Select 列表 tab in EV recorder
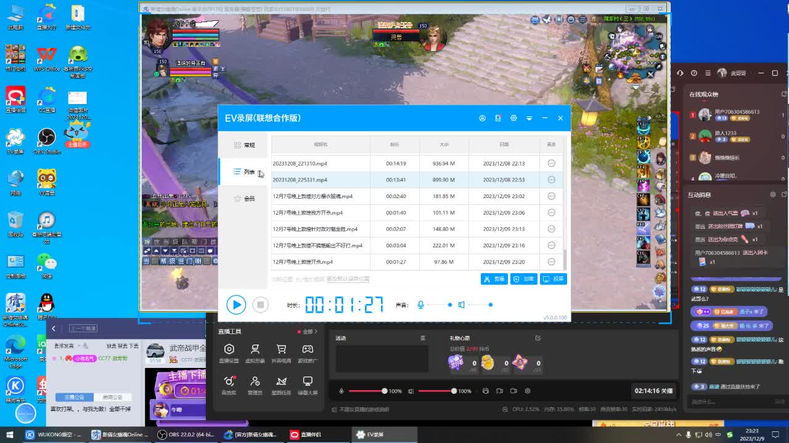789x443 pixels. (x=244, y=172)
